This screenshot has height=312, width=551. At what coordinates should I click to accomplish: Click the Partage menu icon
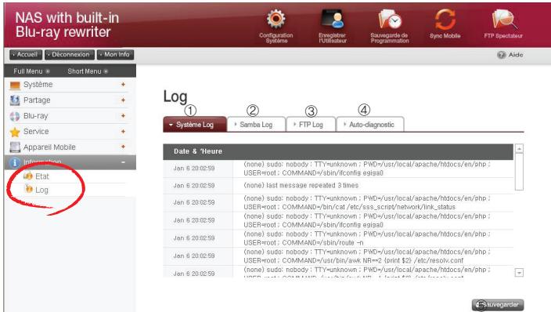15,100
